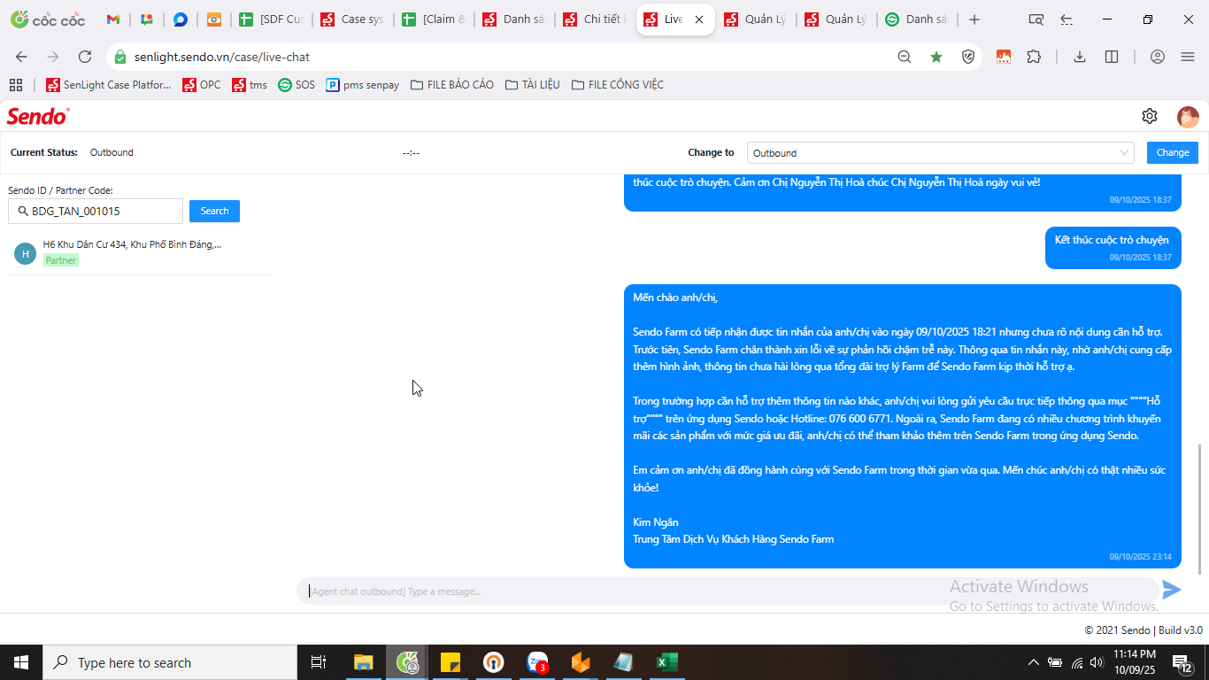Screen dimensions: 1209x680
Task: Open the SenLight Case Platform bookmark
Action: point(109,85)
